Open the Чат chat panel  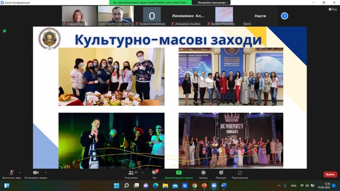coord(155,175)
